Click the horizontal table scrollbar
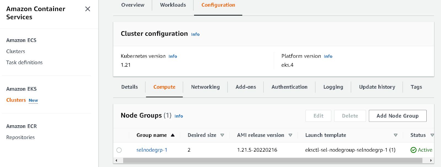The image size is (441, 167). pyautogui.click(x=273, y=160)
